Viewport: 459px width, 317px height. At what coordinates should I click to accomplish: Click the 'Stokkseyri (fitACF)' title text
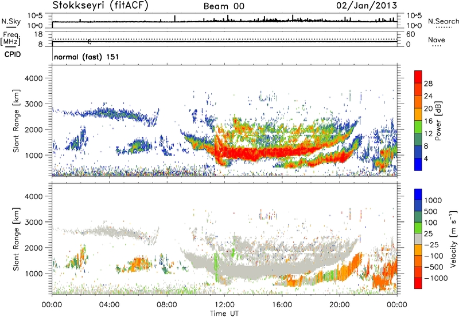point(100,5)
